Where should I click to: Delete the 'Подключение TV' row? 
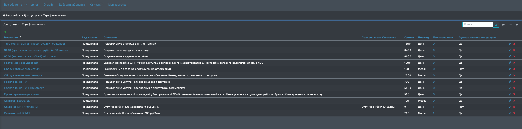click(514, 82)
